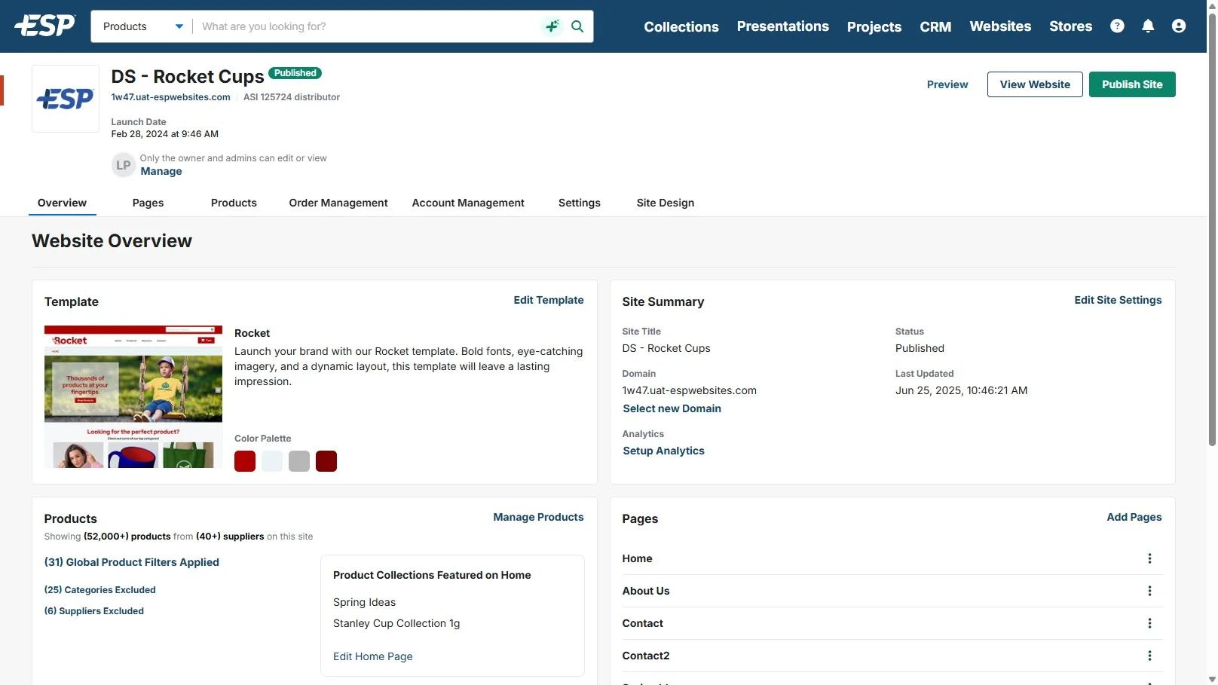Click Stanley Cup Collection 1g
Viewport: 1218px width, 685px height.
coord(396,623)
